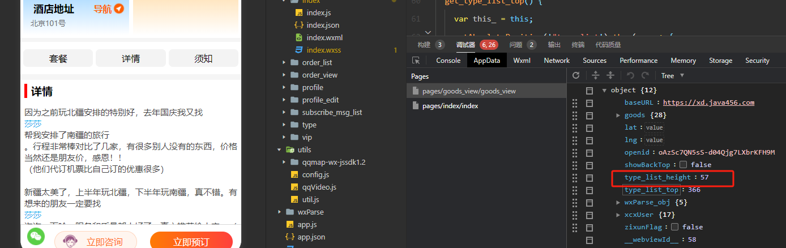
Task: Toggle the showBackTop checkbox
Action: (x=683, y=165)
